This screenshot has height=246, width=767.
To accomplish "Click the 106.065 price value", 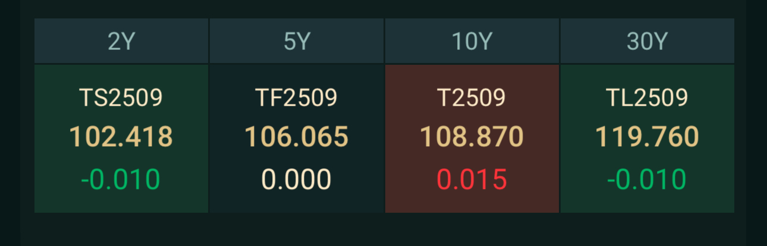I will point(297,137).
